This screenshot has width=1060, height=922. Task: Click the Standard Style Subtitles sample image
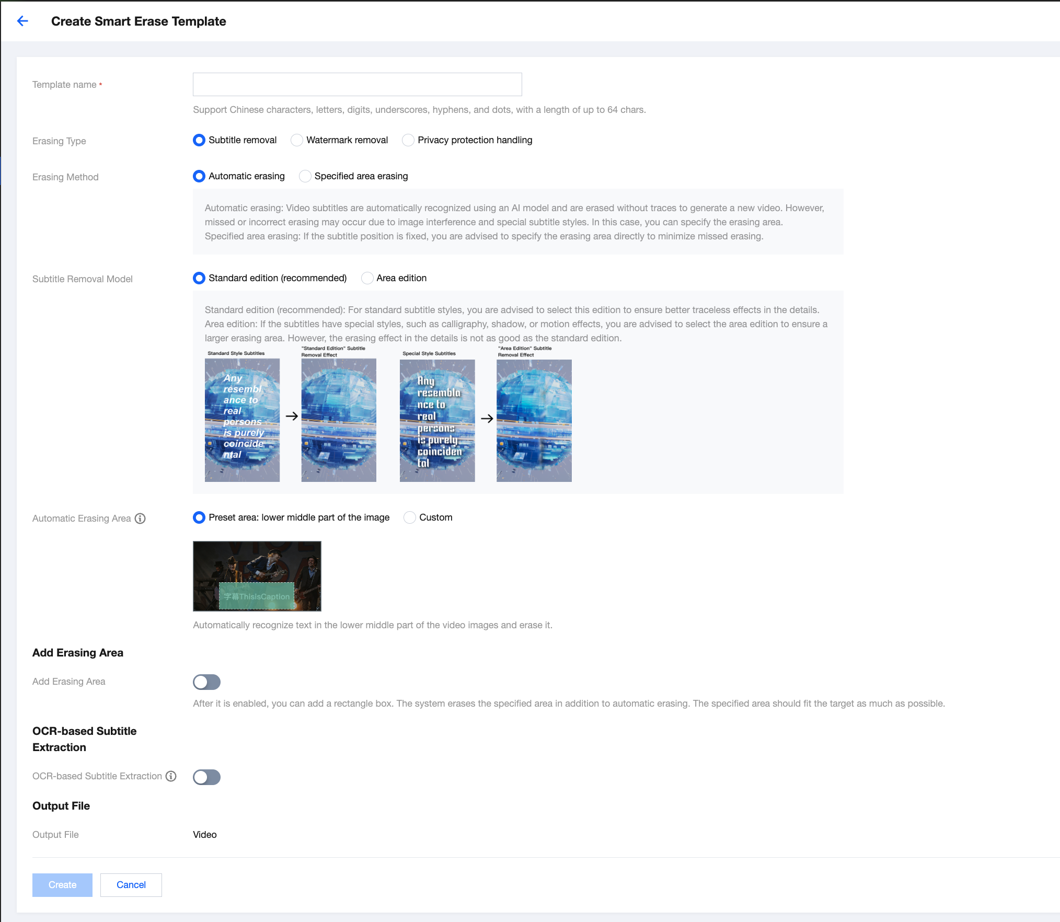[x=242, y=420]
